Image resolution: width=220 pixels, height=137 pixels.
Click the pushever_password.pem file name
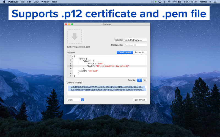[78, 47]
